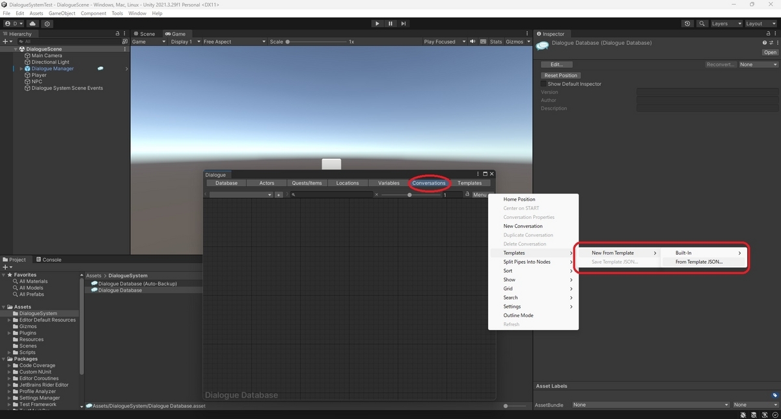Select Main Camera in the Hierarchy
This screenshot has width=781, height=419.
pyautogui.click(x=47, y=56)
